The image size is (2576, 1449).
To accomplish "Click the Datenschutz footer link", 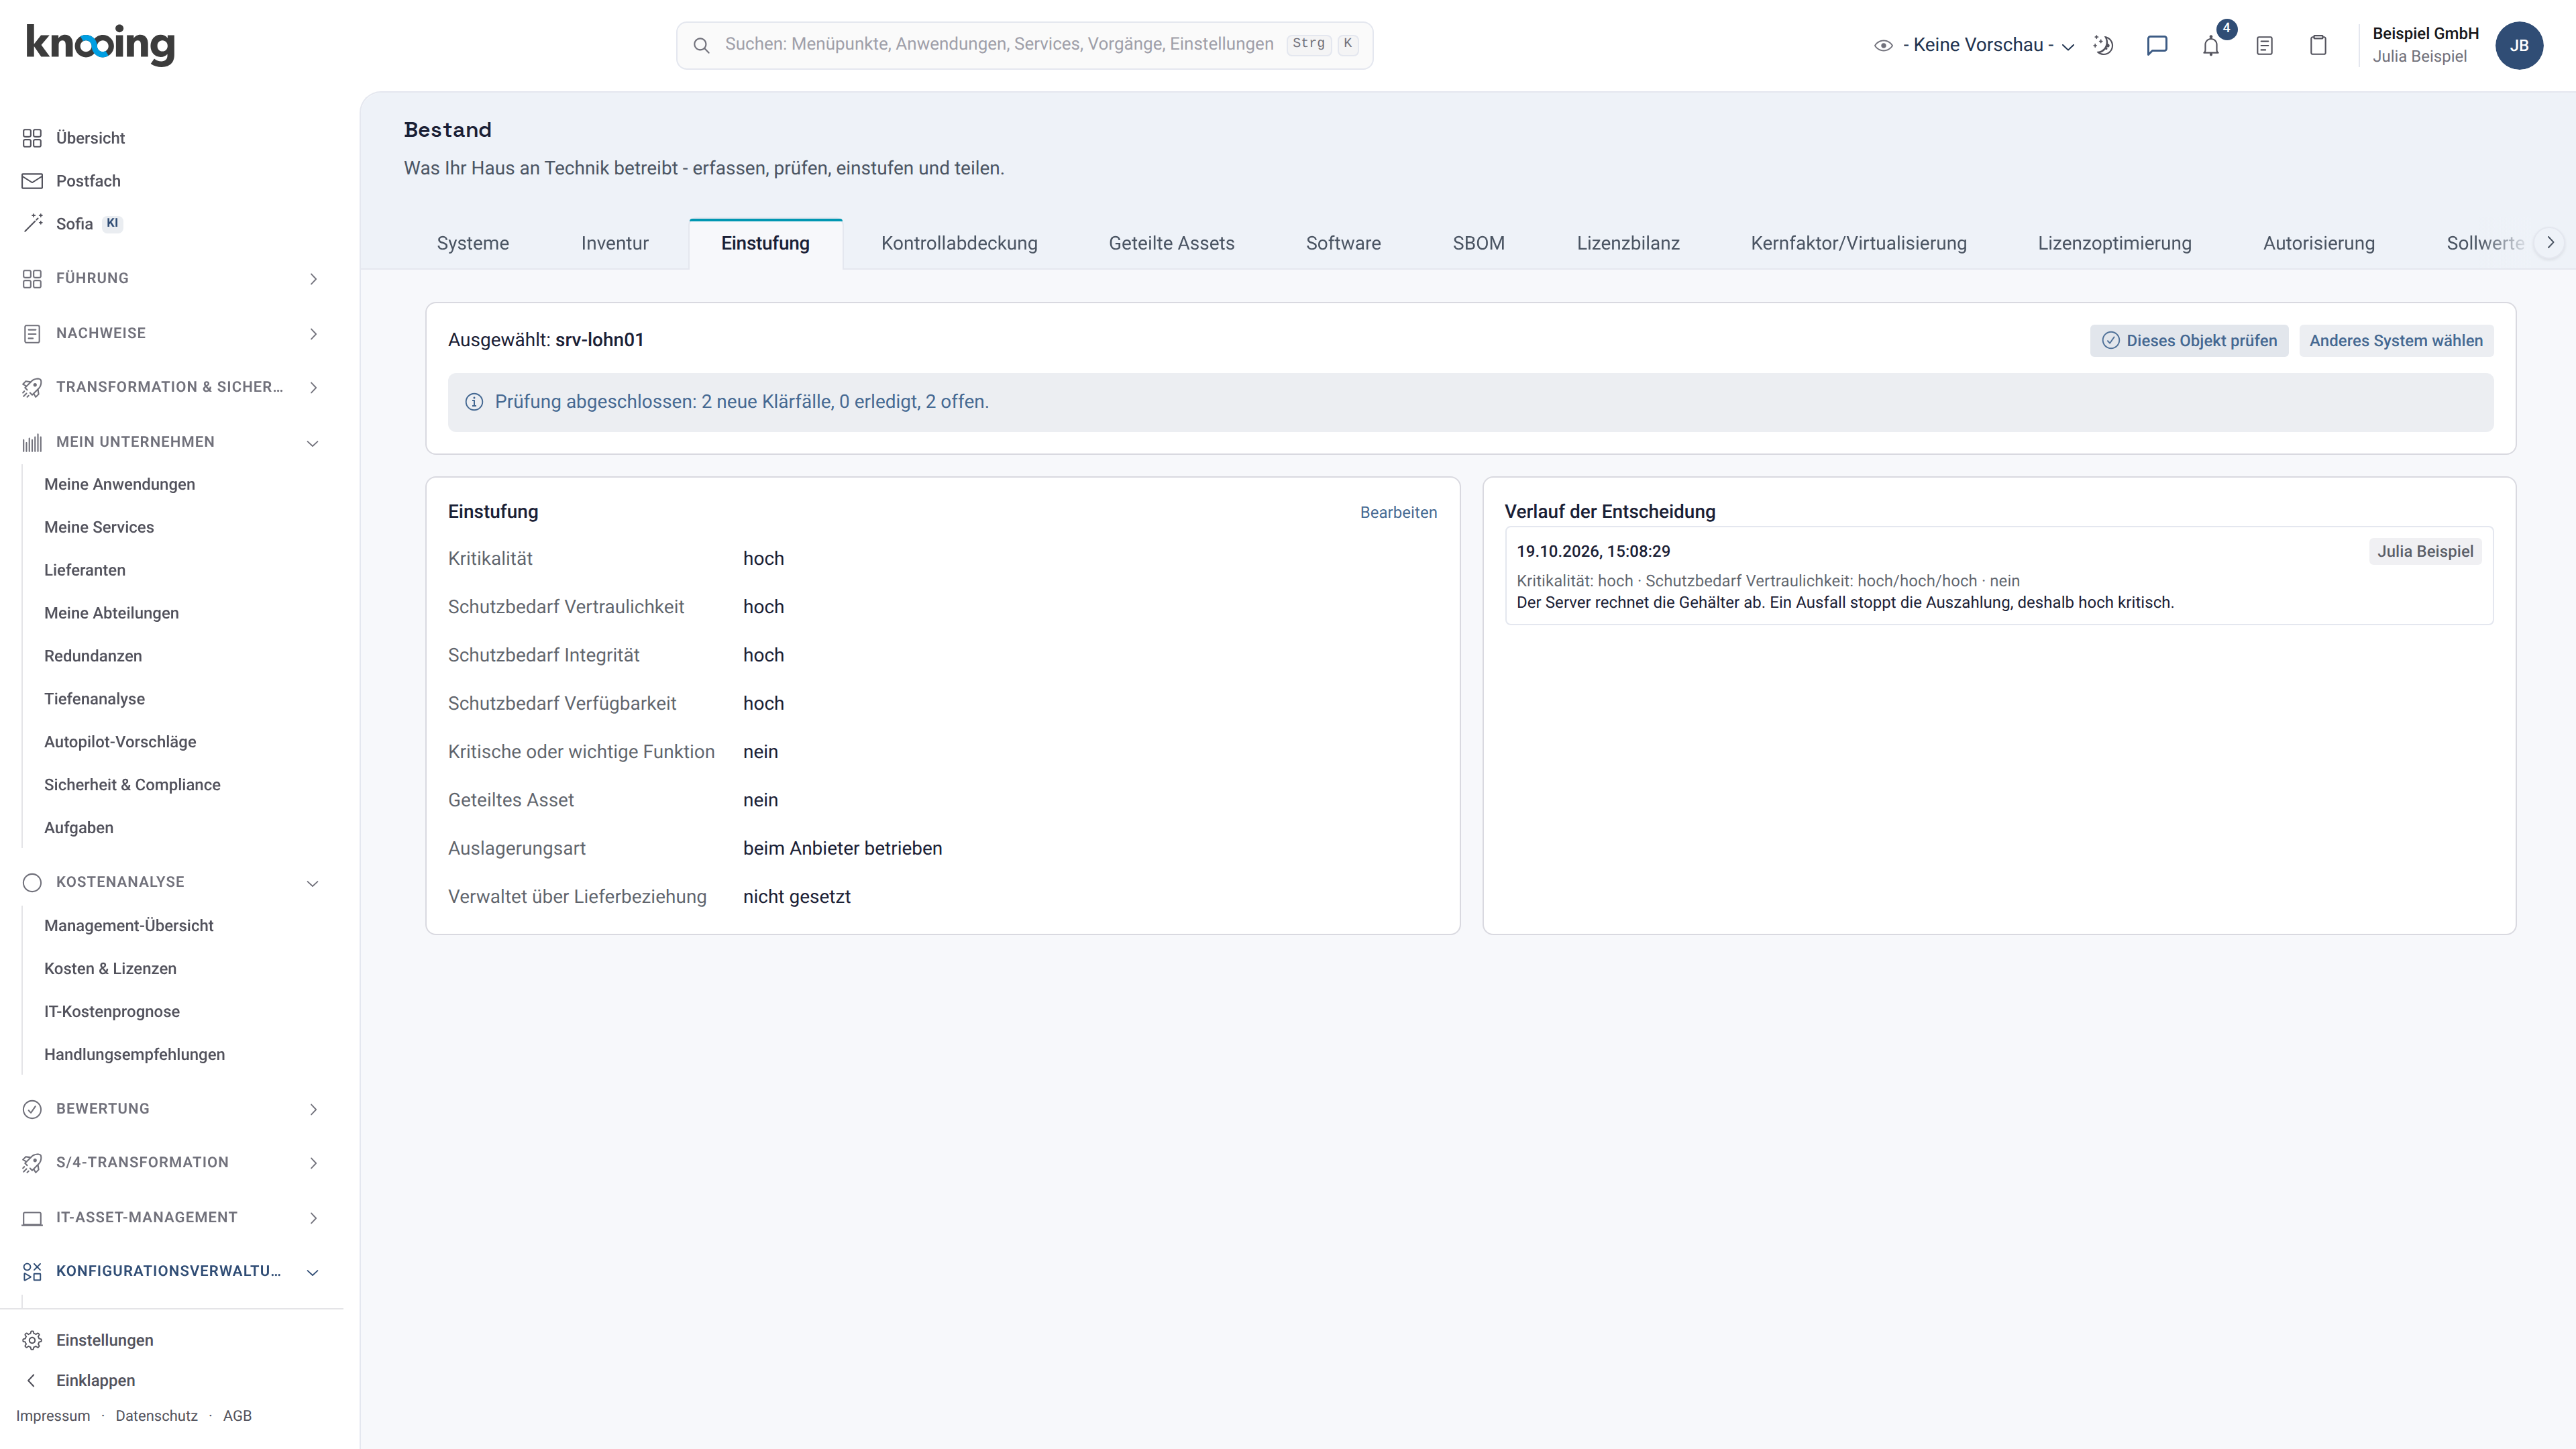I will 156,1416.
